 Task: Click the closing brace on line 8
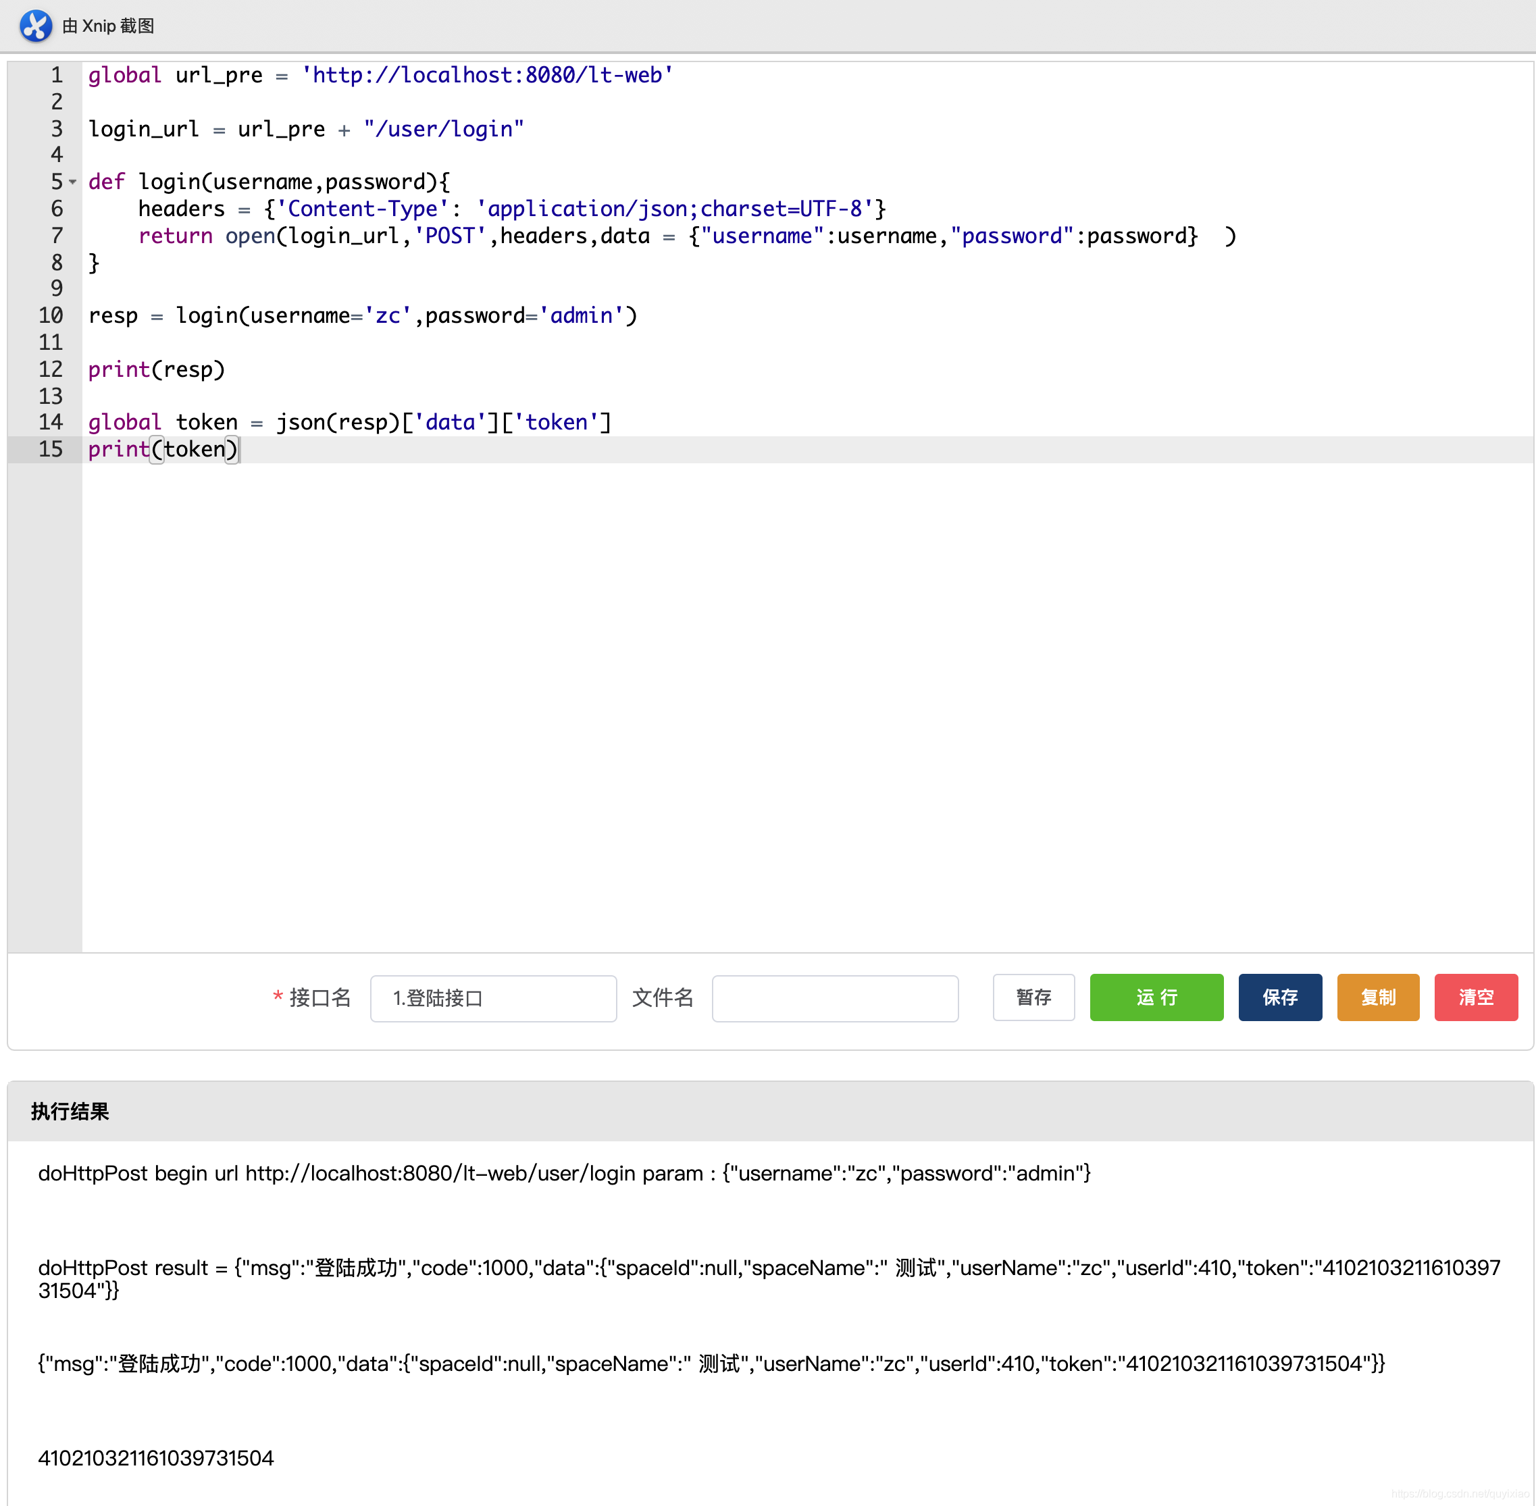94,263
